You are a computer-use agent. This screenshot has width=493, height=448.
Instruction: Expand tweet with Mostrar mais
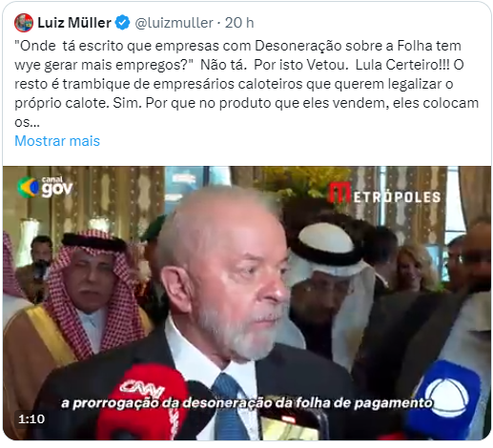(57, 141)
